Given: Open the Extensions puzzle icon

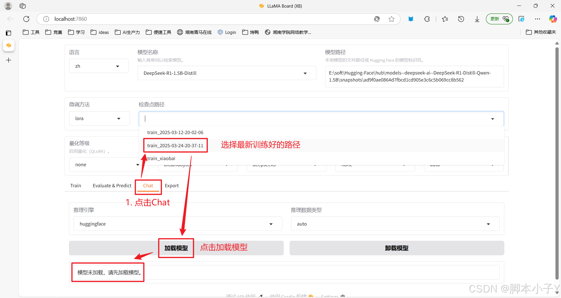Looking at the screenshot, I should (x=427, y=19).
